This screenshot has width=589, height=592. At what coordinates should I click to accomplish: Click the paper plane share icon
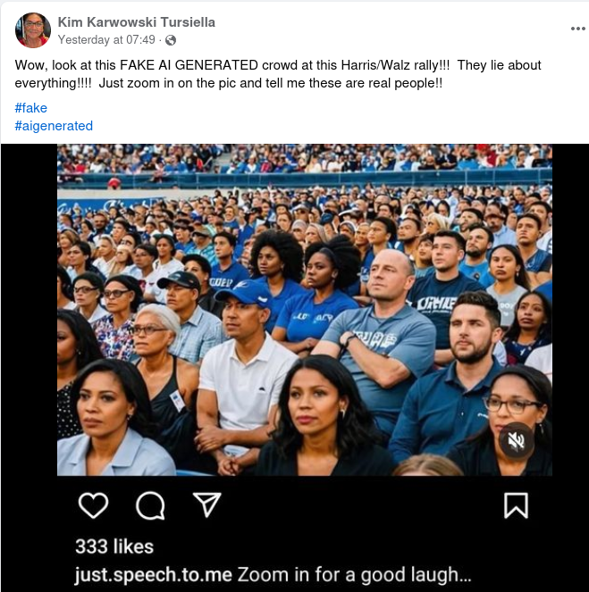[x=206, y=506]
